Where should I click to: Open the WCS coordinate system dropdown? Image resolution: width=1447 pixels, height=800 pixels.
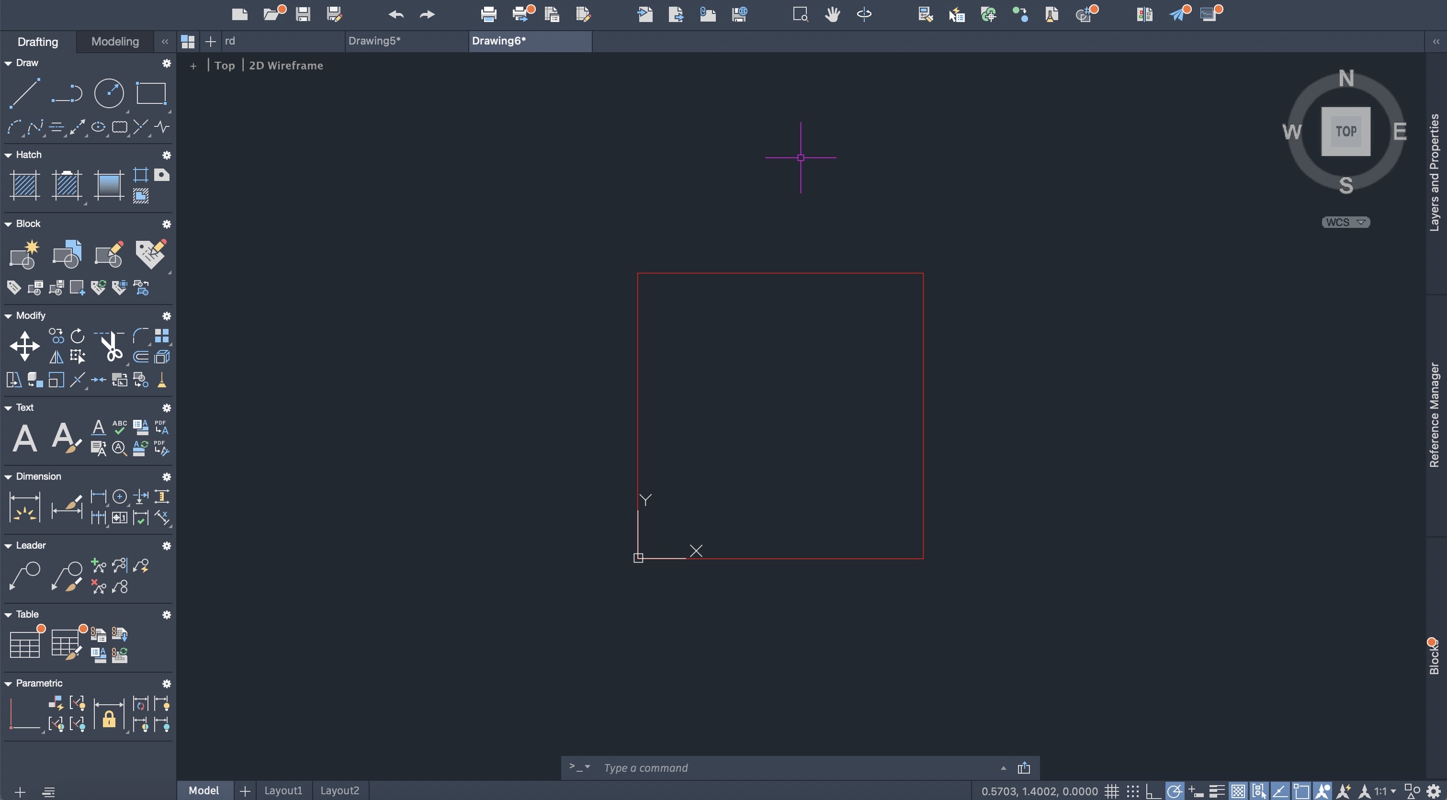pos(1345,223)
